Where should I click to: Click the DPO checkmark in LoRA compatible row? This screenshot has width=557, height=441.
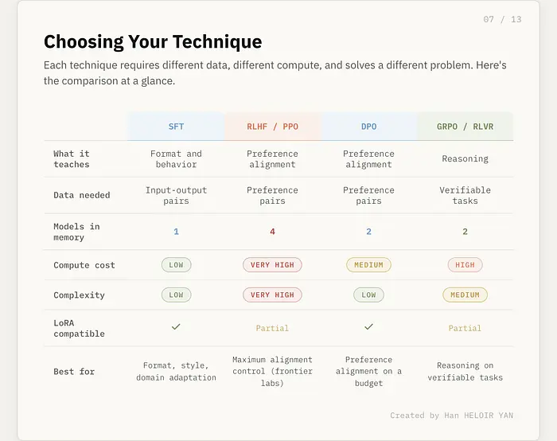tap(368, 326)
